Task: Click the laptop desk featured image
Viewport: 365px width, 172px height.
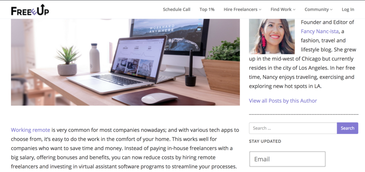Action: coord(125,62)
